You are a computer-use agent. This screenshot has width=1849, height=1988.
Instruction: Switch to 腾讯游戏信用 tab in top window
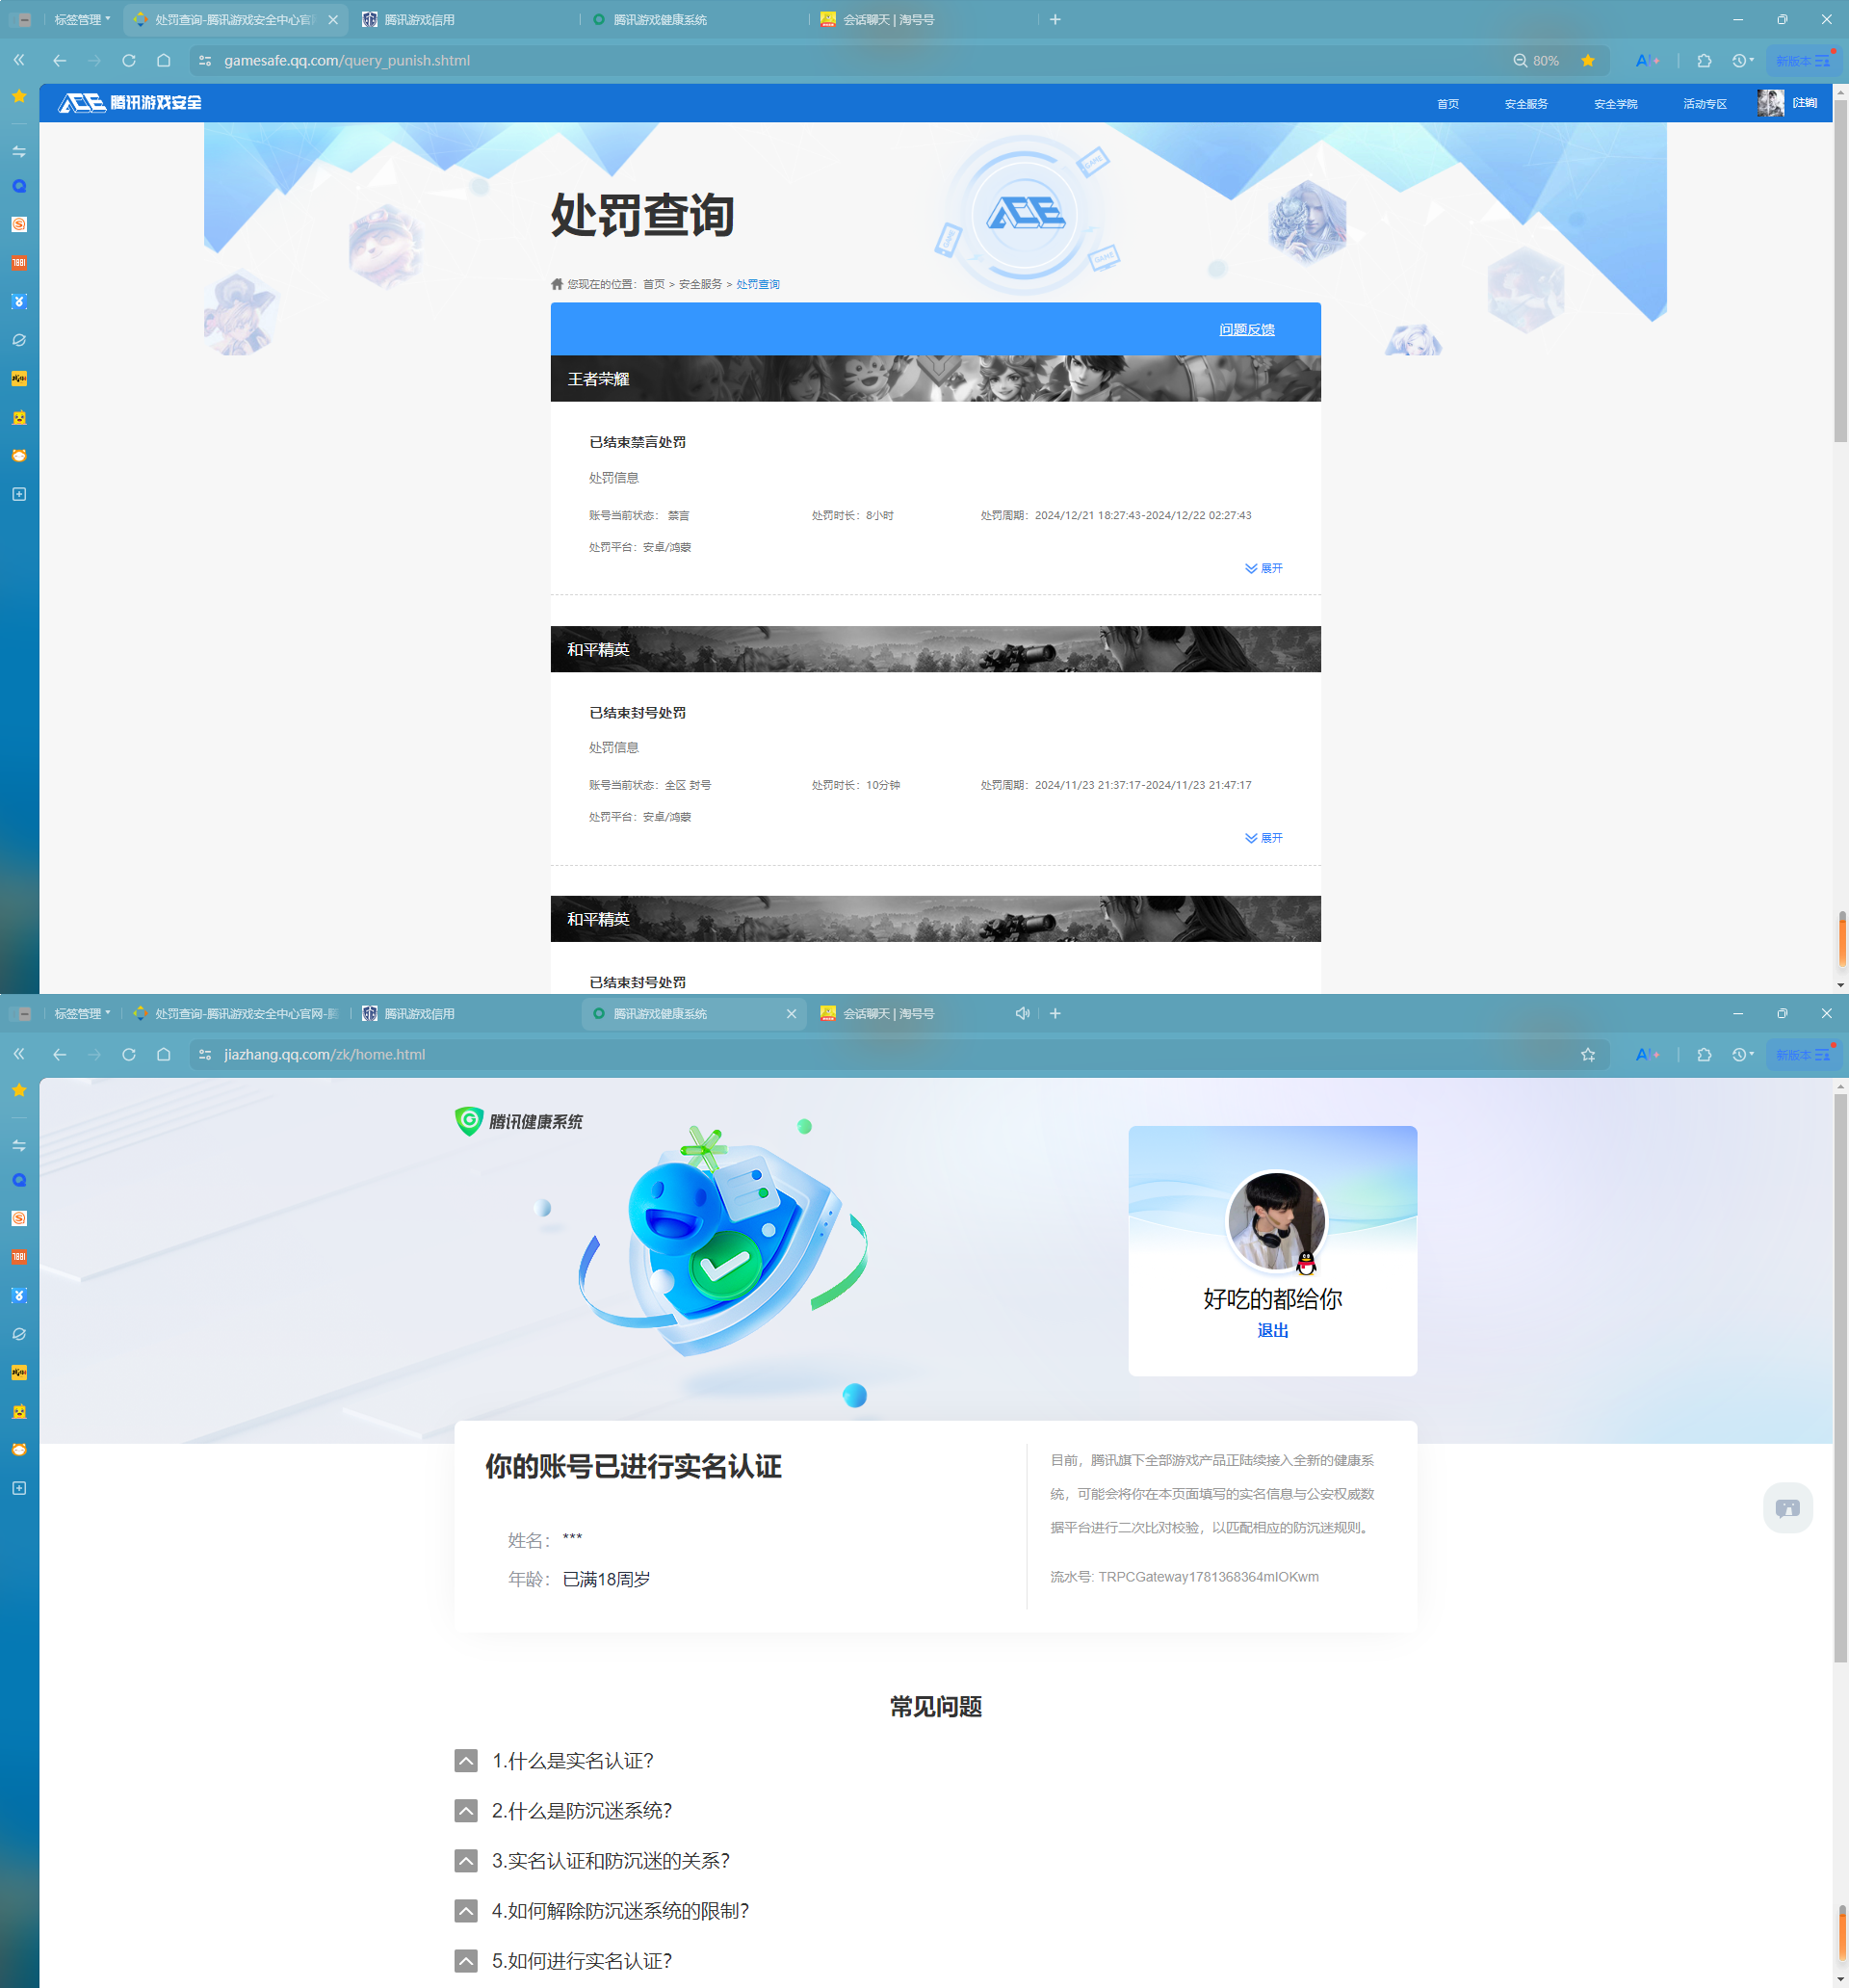tap(464, 19)
